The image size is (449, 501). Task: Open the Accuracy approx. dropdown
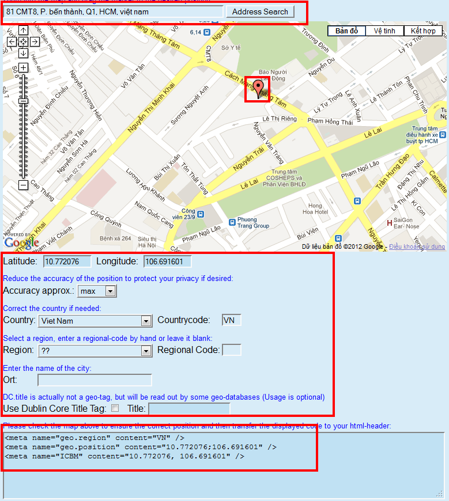[97, 291]
